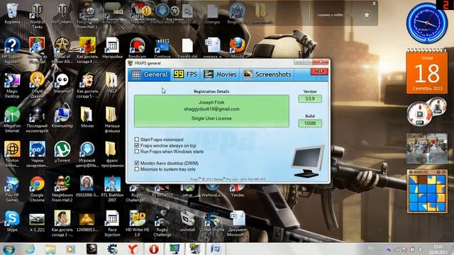
Task: Select the Документ Microsoft desktop file
Action: [x=238, y=224]
